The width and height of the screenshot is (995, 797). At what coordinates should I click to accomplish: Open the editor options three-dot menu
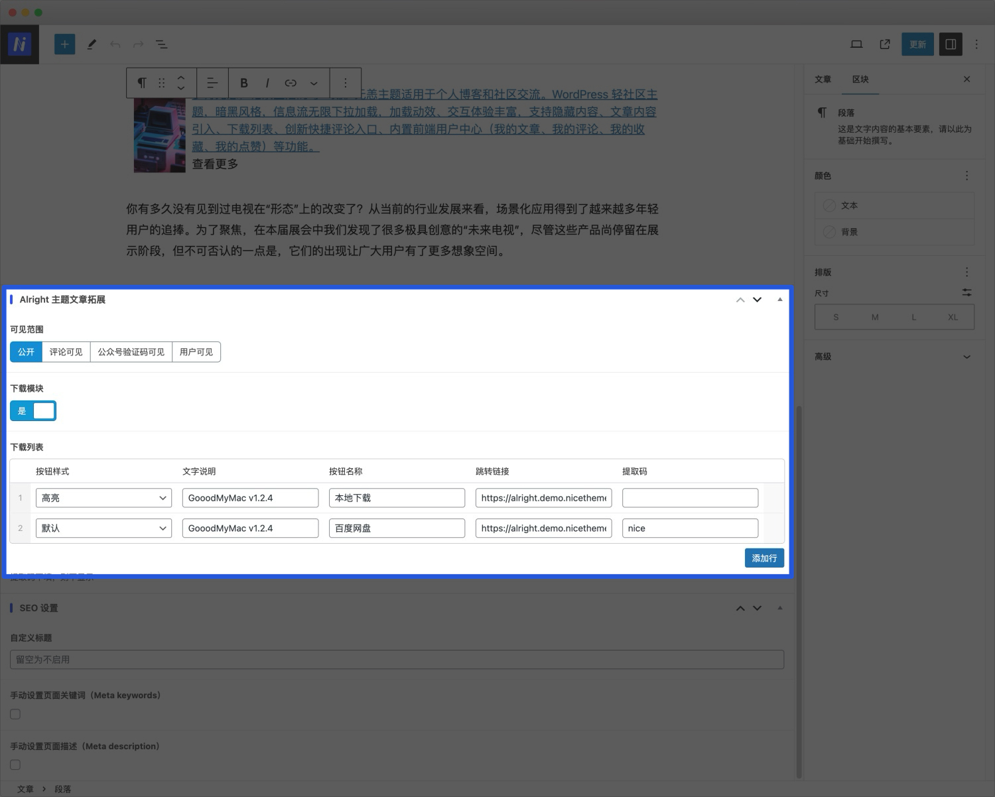click(x=976, y=44)
